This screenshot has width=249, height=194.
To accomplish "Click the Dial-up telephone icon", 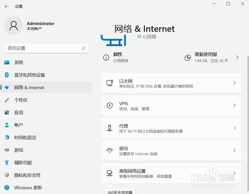I will pos(109,150).
